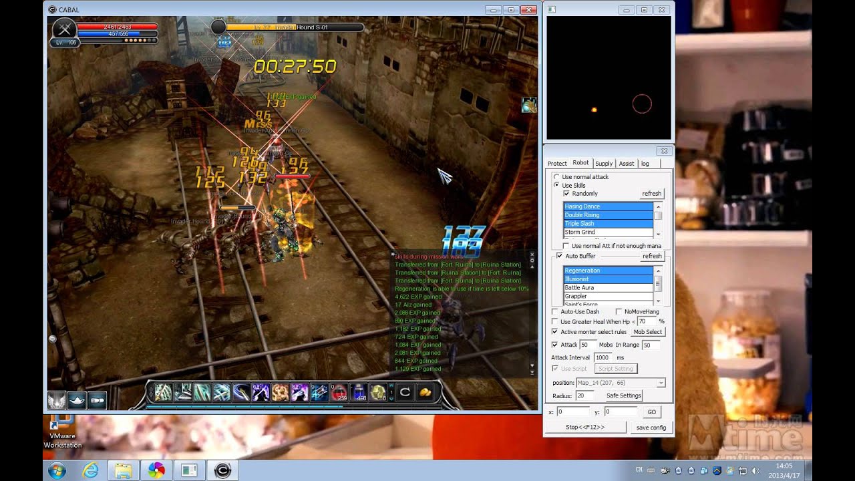The height and width of the screenshot is (481, 855).
Task: Click the x coordinate input field
Action: click(x=572, y=412)
